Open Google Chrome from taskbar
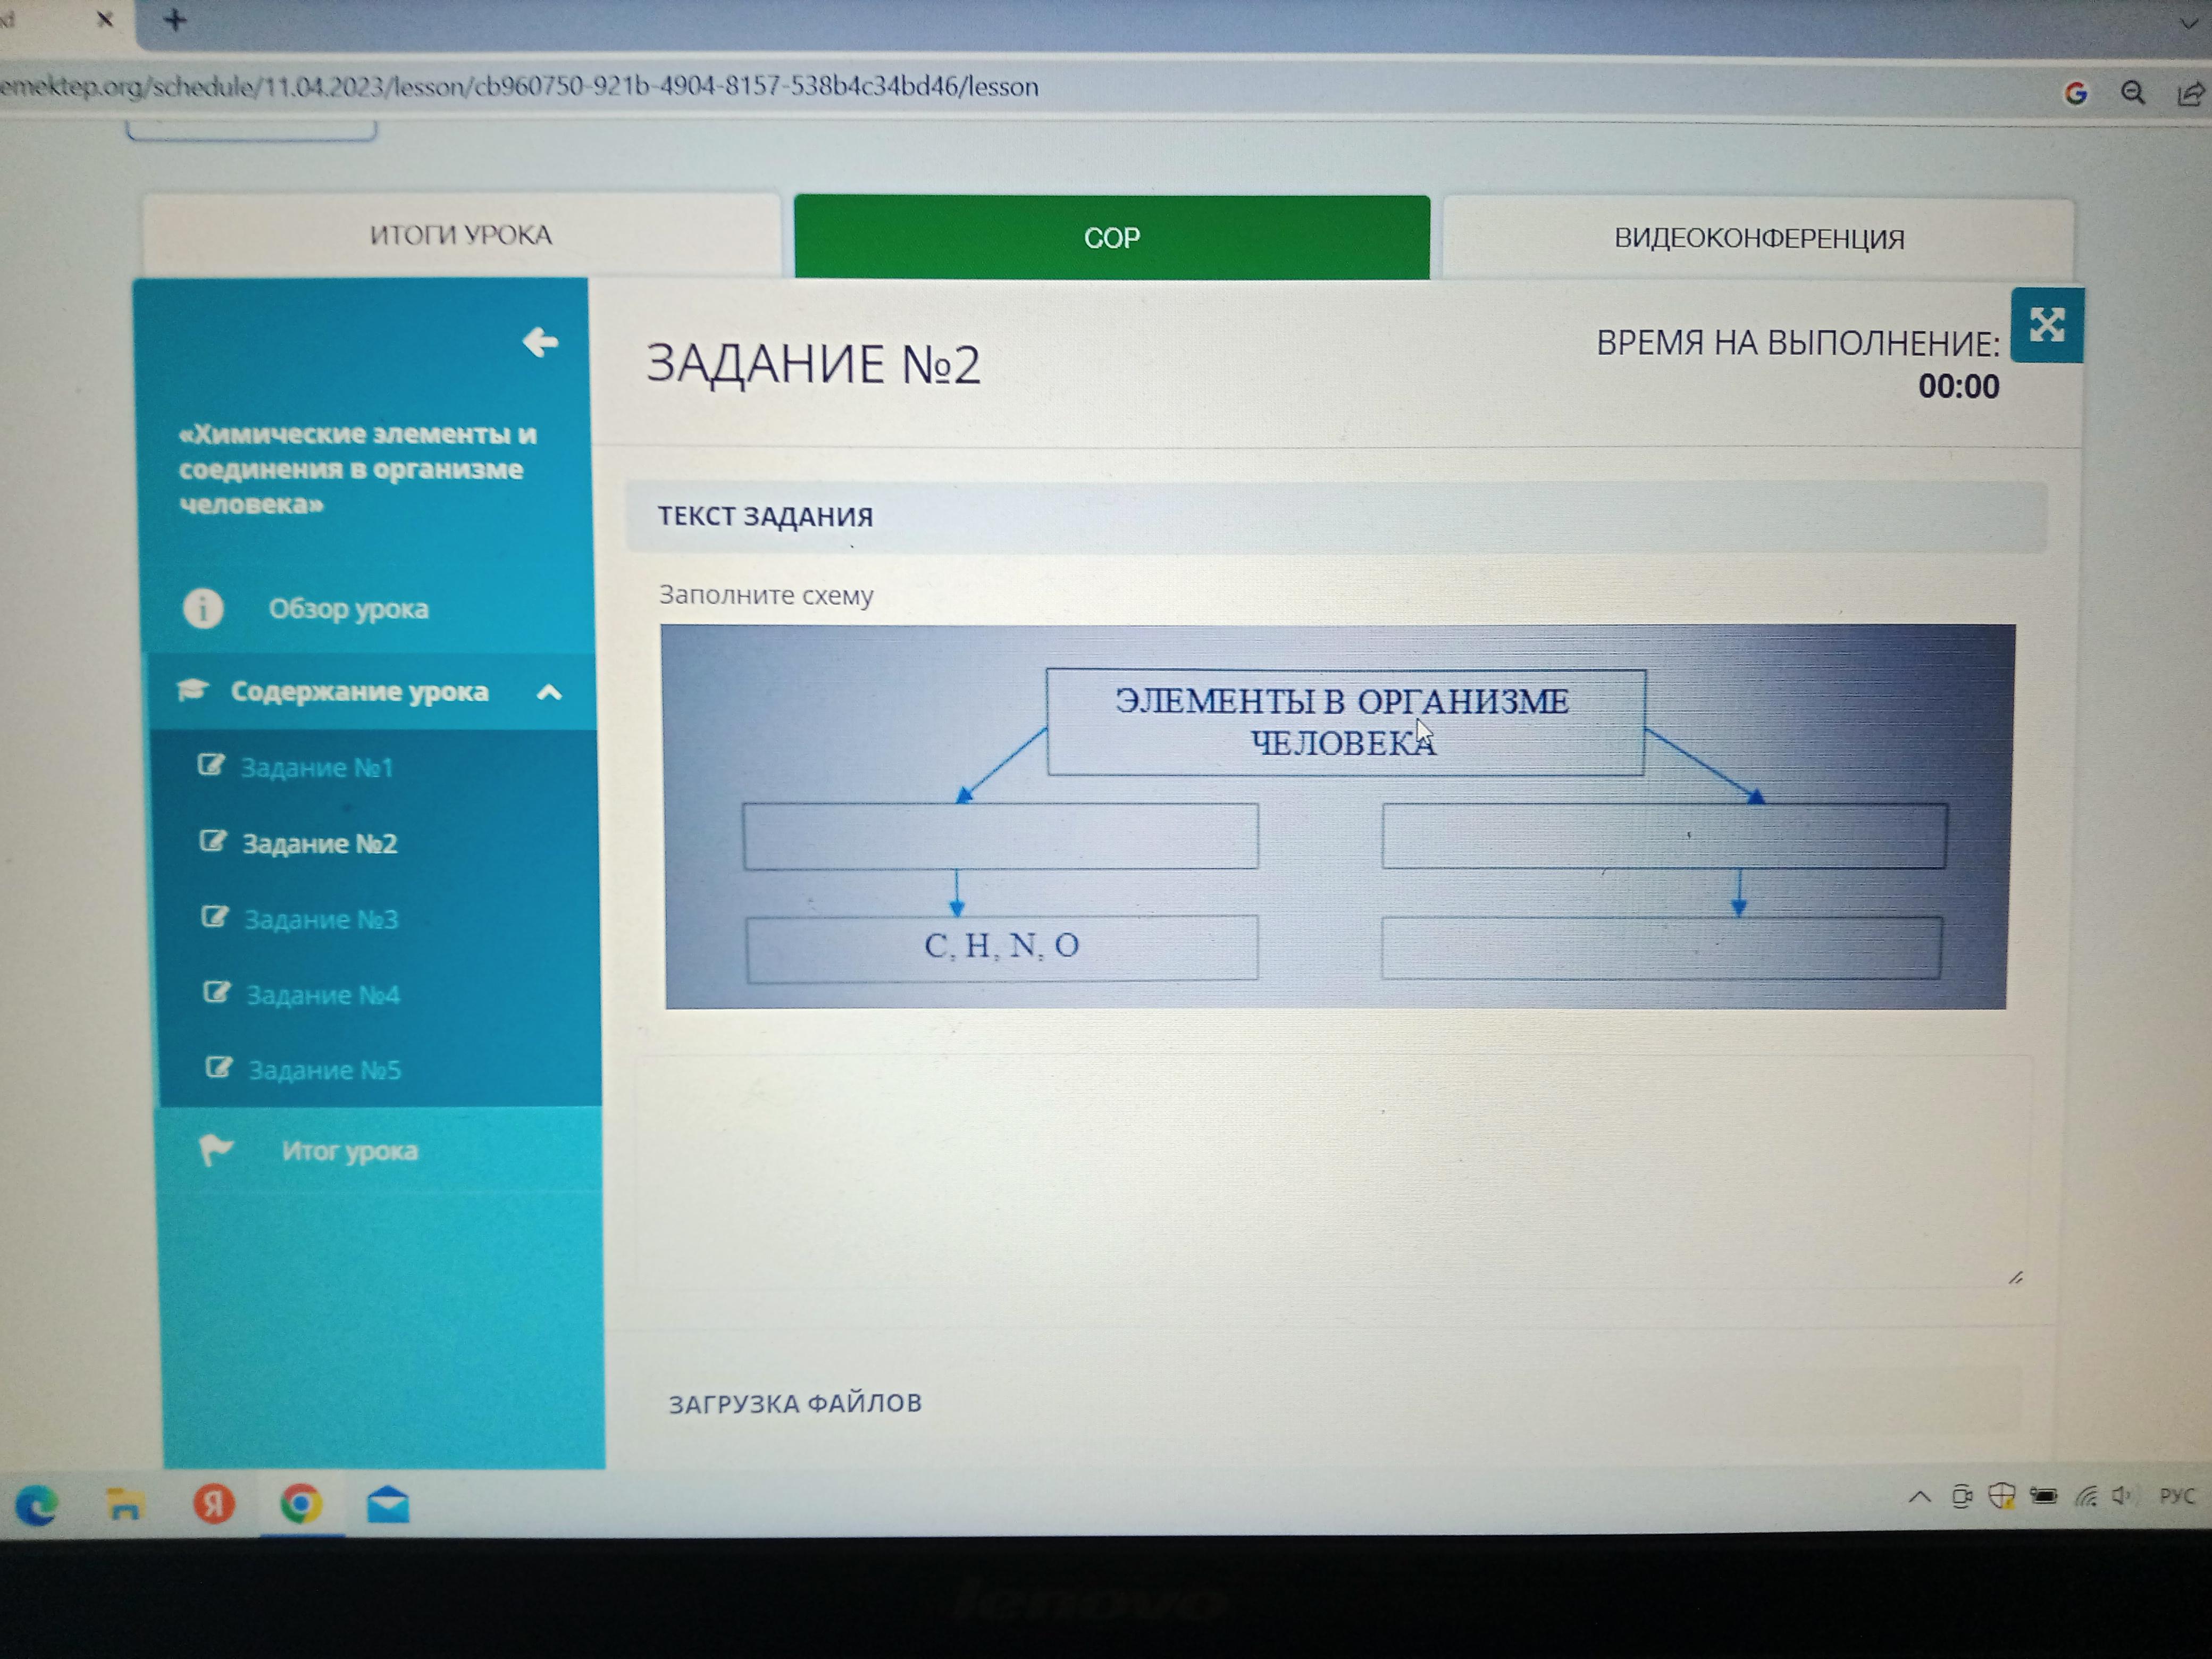 point(301,1503)
